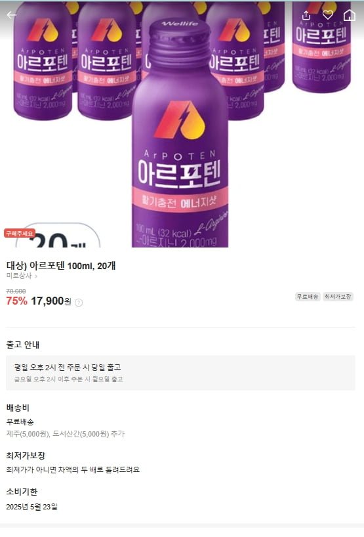The width and height of the screenshot is (364, 537).
Task: Tap the red 구해주세요 label
Action: (x=20, y=233)
